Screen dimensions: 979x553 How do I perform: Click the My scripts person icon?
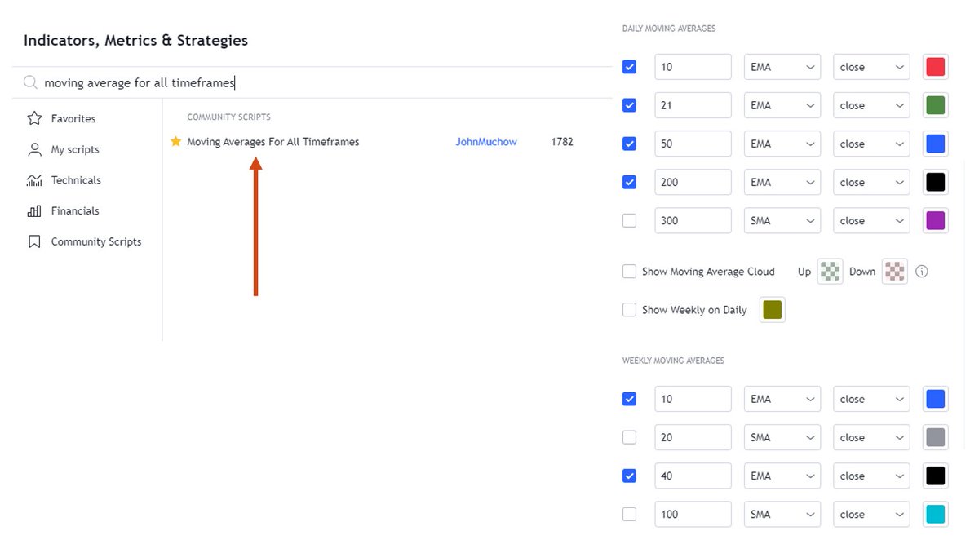coord(34,149)
